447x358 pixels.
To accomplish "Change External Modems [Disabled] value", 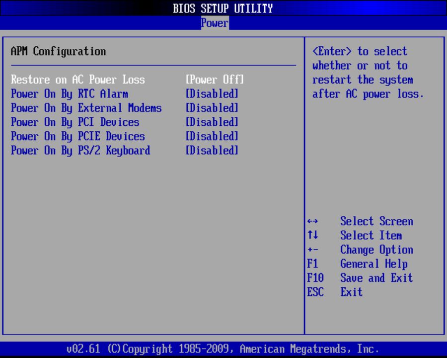I will tap(212, 108).
